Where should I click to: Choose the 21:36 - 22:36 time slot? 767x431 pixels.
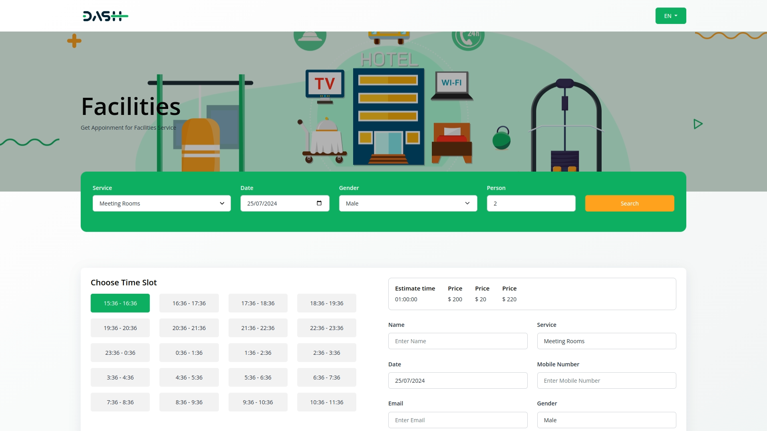tap(258, 328)
